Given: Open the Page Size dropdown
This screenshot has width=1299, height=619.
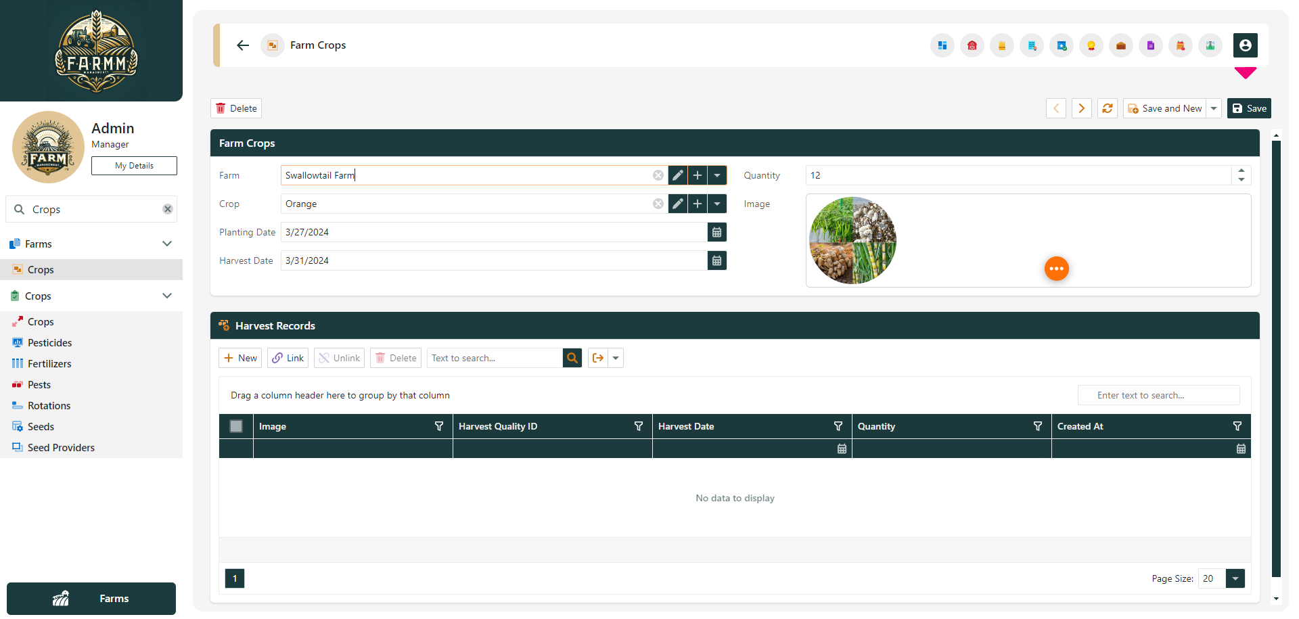Looking at the screenshot, I should (x=1235, y=578).
